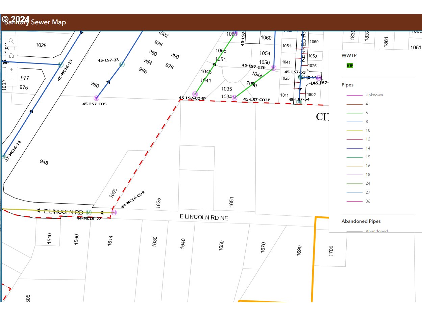Click the home extent button
Viewport: 422px width, 316px height.
(11, 55)
